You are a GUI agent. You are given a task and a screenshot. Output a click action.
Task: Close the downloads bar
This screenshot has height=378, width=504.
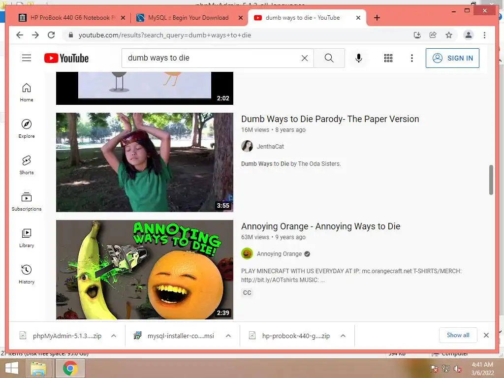coord(486,335)
